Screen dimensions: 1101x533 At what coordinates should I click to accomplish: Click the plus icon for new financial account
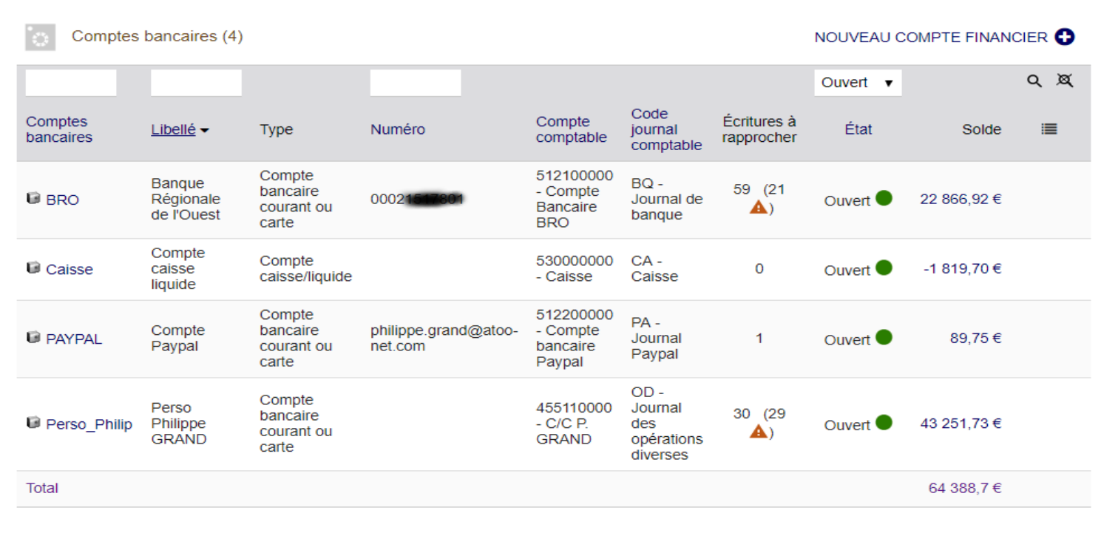click(x=1065, y=37)
